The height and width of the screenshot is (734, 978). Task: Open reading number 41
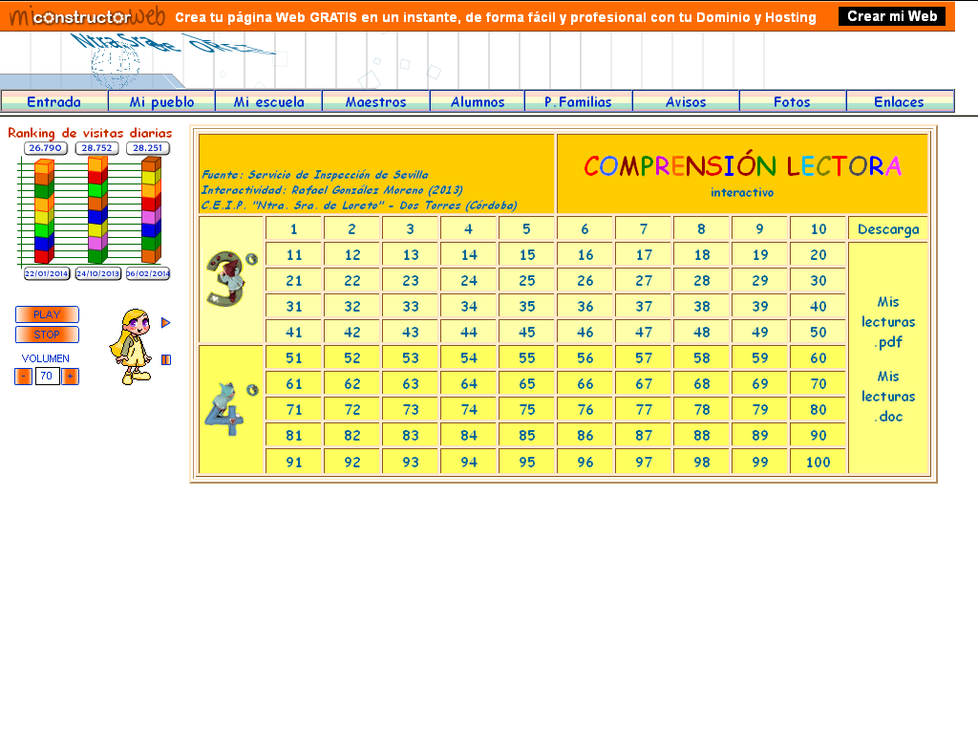pyautogui.click(x=294, y=332)
